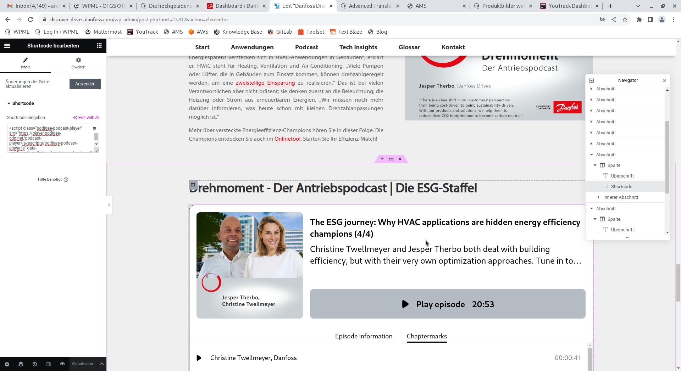Viewport: 681px width, 371px height.
Task: Click the section drag handle icon
Action: pyautogui.click(x=391, y=159)
